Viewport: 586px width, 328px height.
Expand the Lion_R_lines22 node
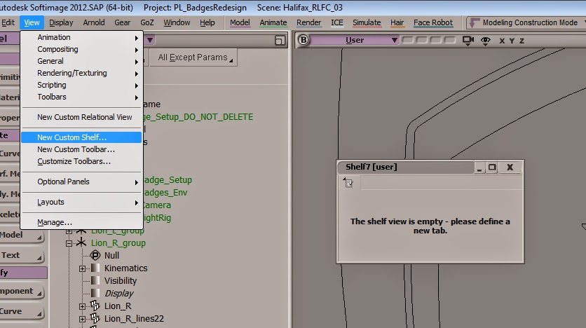pos(82,319)
